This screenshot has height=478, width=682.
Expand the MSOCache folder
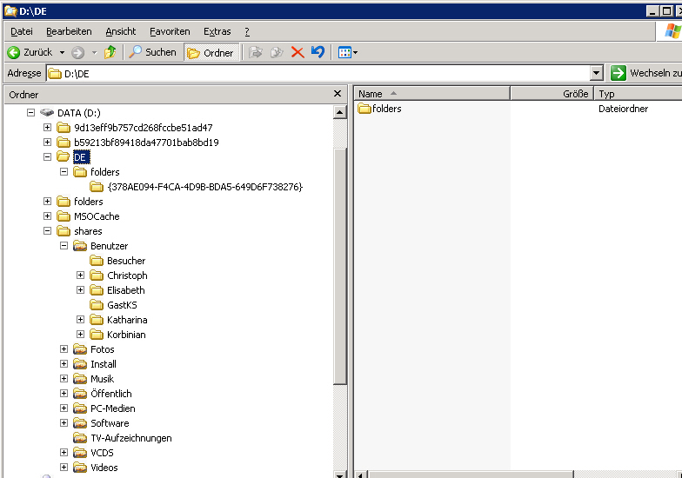pyautogui.click(x=47, y=216)
